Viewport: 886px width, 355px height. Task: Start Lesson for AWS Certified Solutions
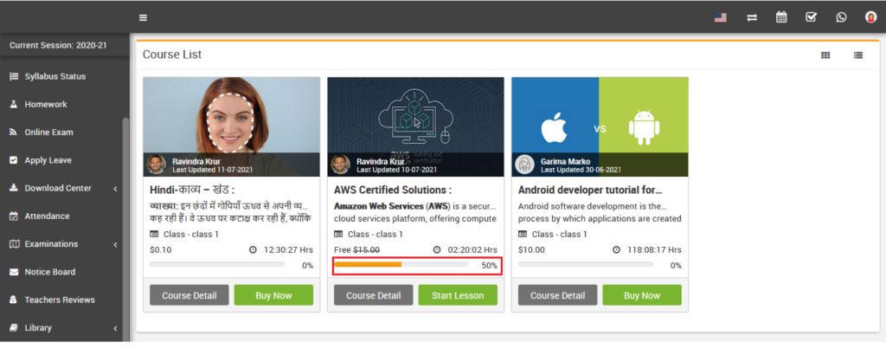tap(458, 295)
